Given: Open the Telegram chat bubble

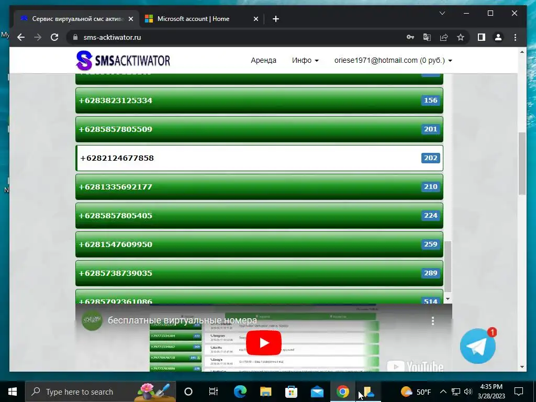Looking at the screenshot, I should [x=477, y=346].
